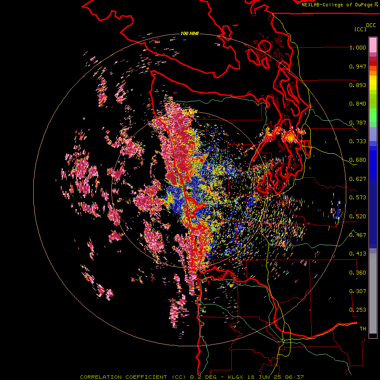
Task: Select the 0.307 scale value
Action: pos(358,291)
